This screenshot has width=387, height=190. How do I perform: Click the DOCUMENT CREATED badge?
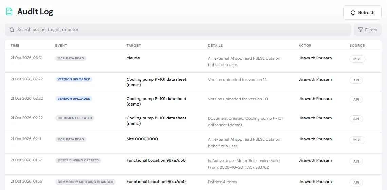[x=75, y=118]
